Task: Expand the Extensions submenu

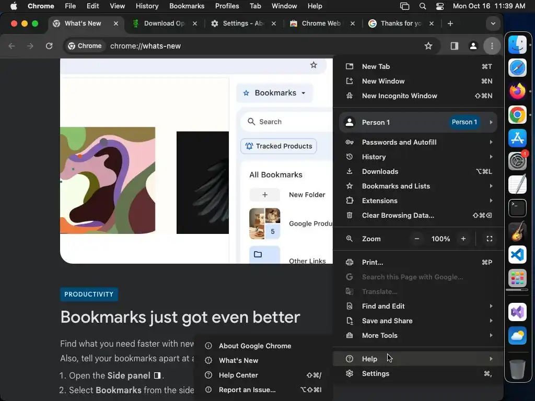Action: tap(418, 201)
